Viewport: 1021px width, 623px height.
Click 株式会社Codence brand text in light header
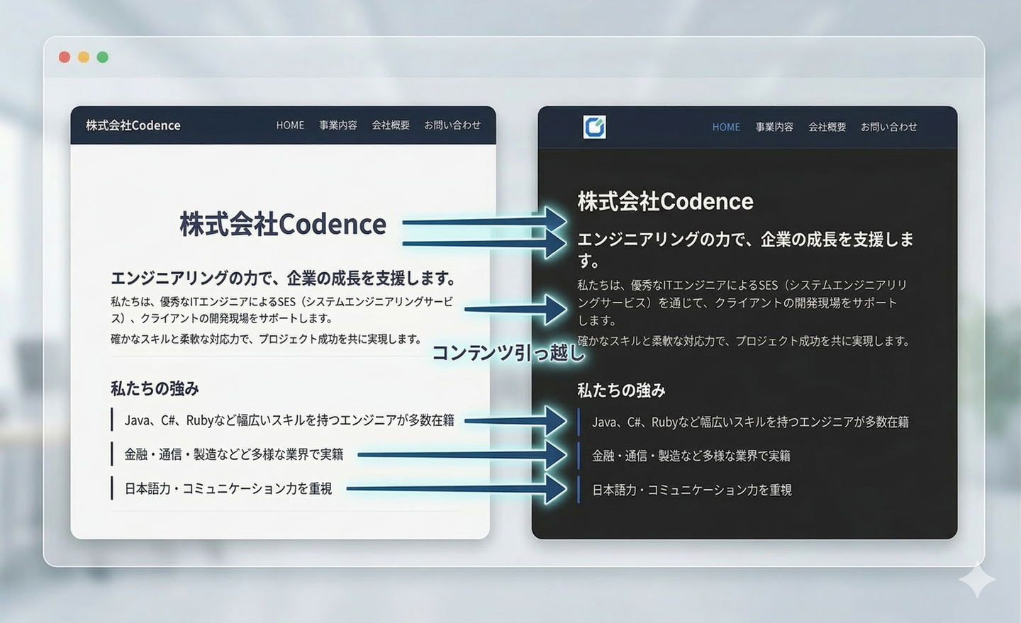[x=133, y=125]
